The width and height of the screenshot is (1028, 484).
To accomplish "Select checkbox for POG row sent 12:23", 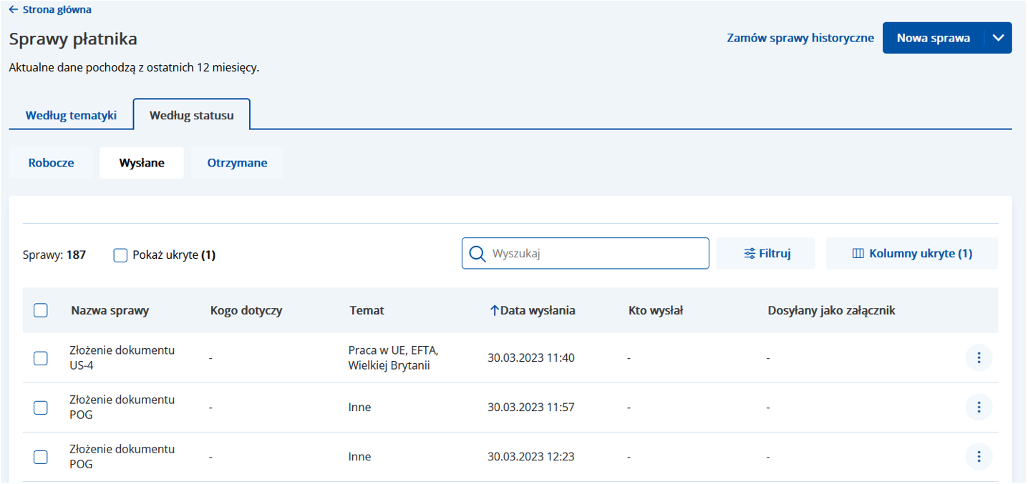I will pyautogui.click(x=41, y=457).
